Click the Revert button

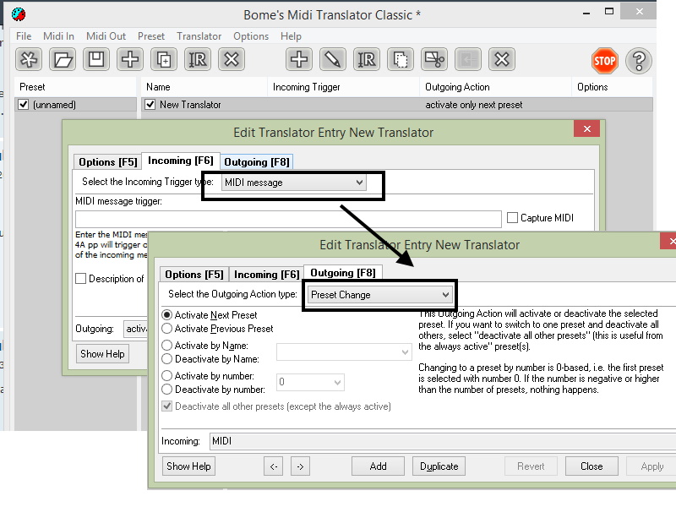click(532, 466)
